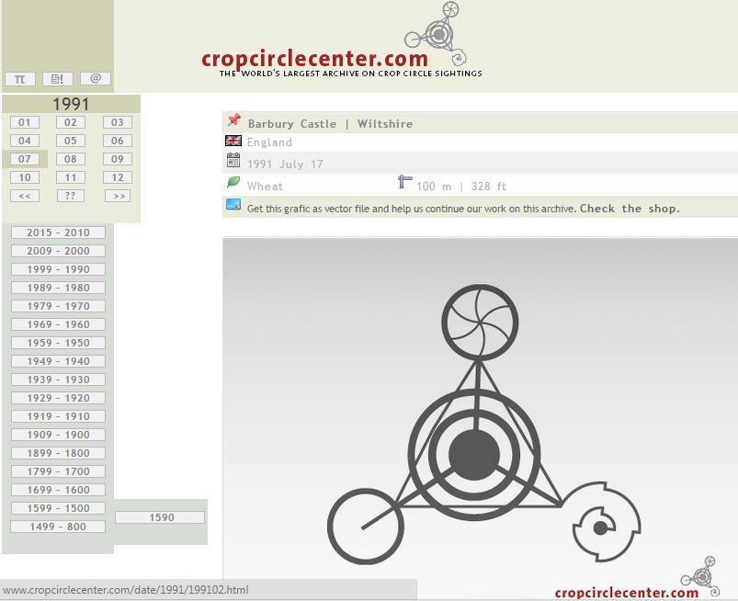
Task: Click the ?? random button
Action: tap(71, 196)
